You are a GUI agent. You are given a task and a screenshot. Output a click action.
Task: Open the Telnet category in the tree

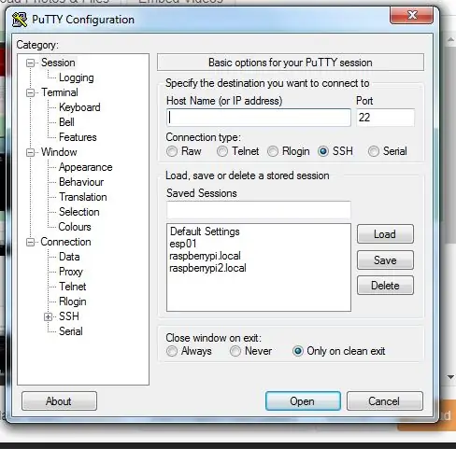tap(73, 287)
